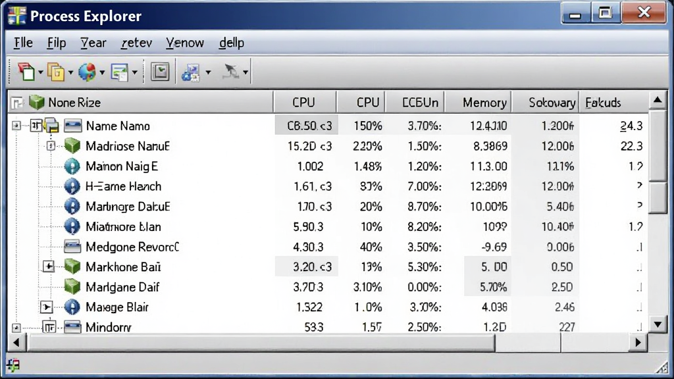Open dropdown arrow beside target finder icon
This screenshot has width=674, height=379.
246,72
